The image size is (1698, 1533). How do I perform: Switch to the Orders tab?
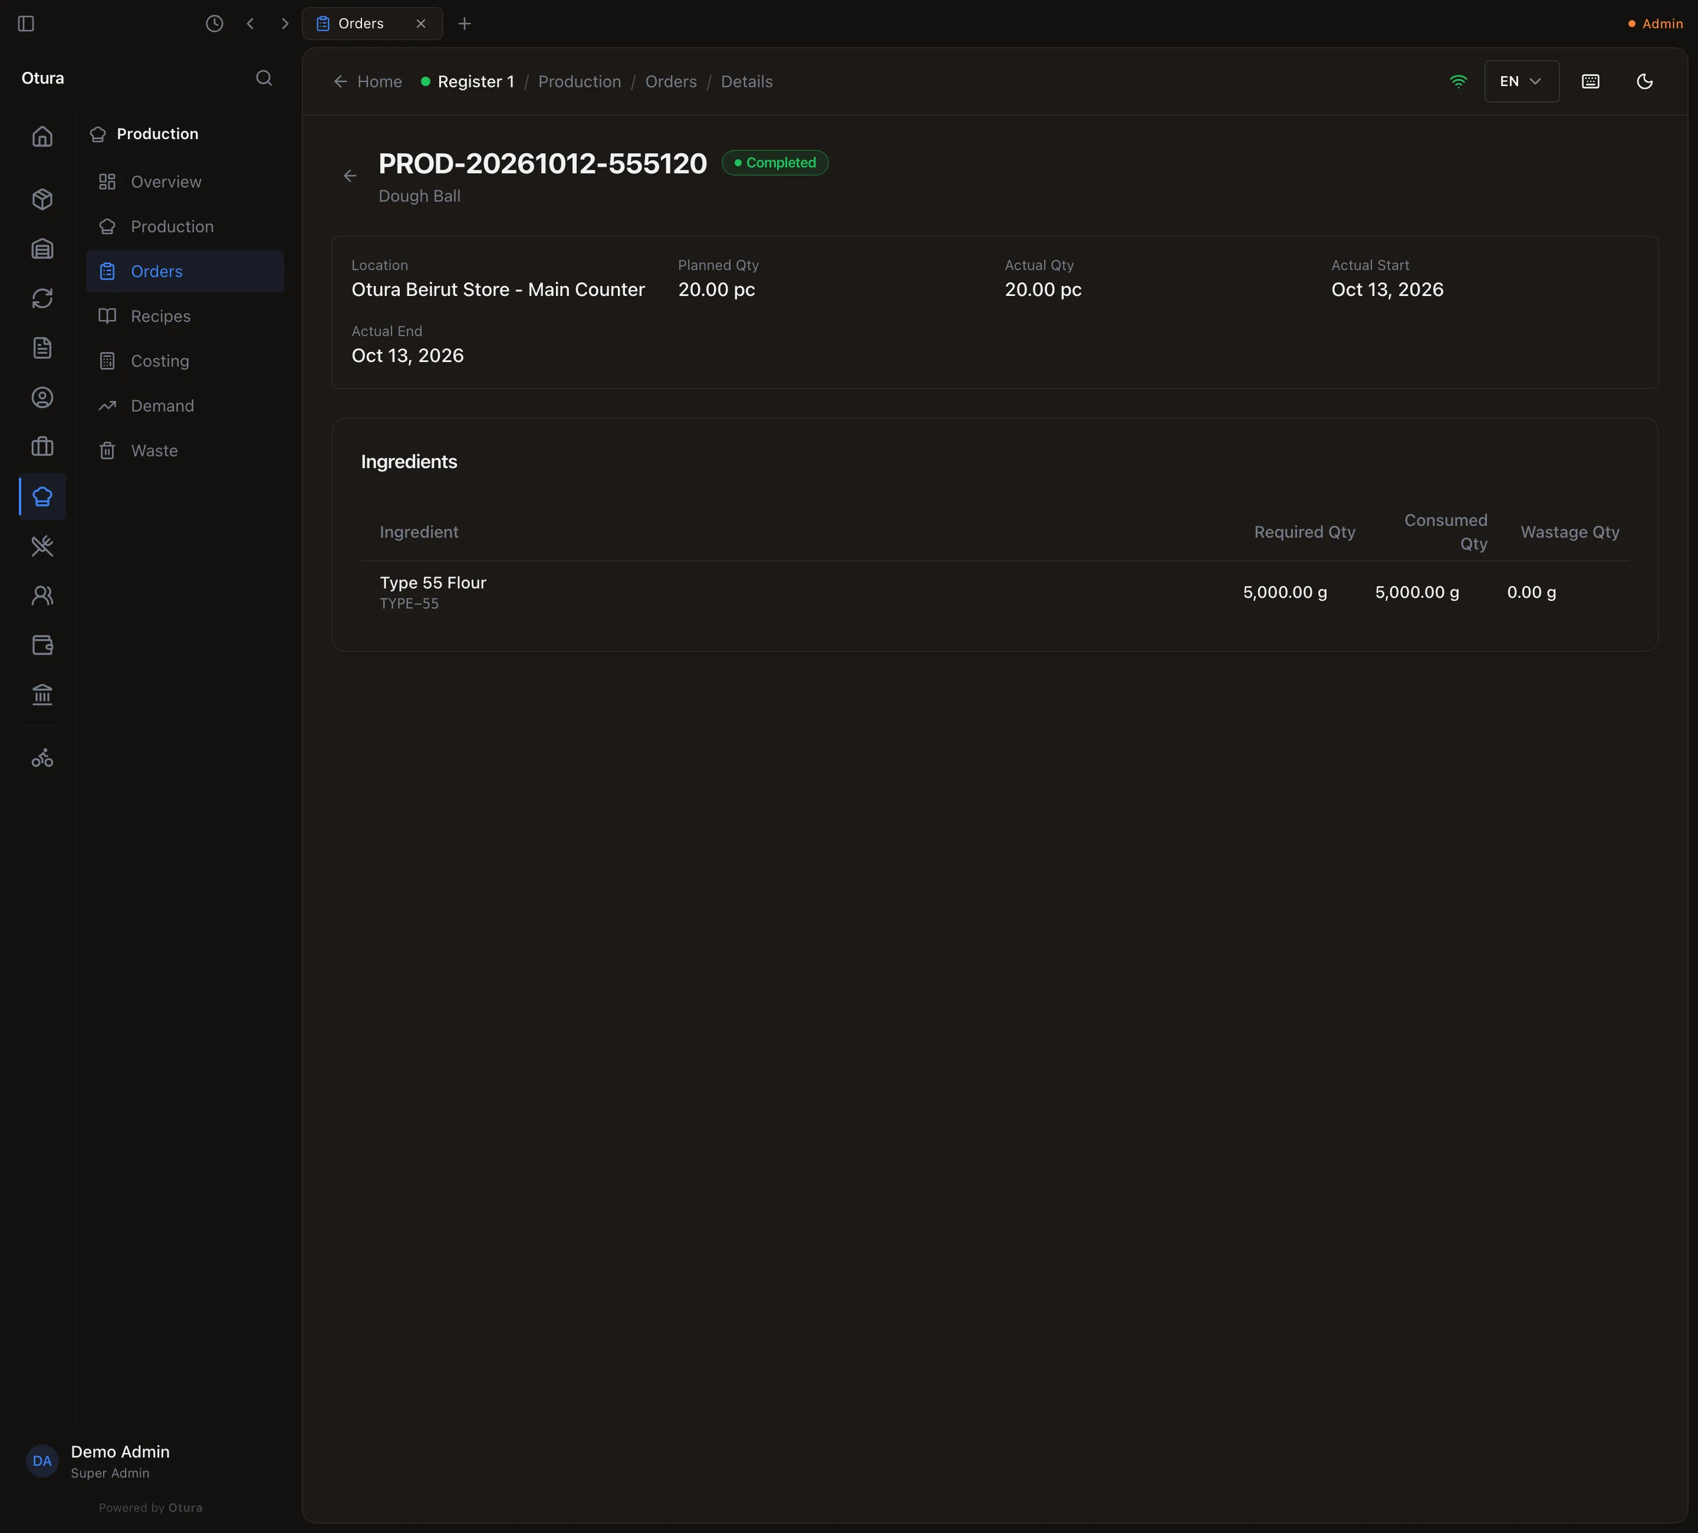[x=372, y=24]
